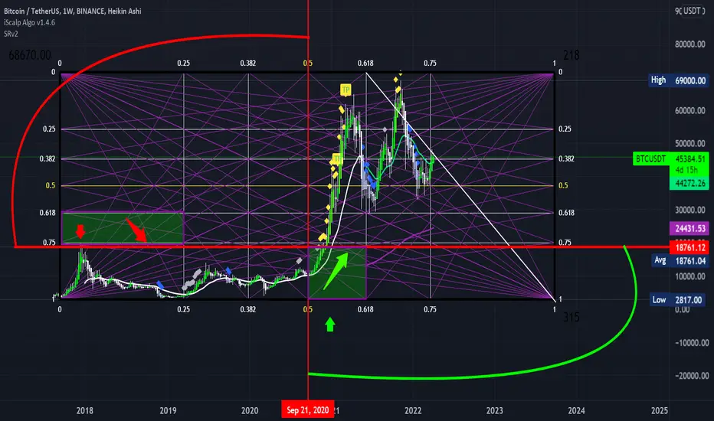Click the 2019 label on time axis
This screenshot has height=421, width=714.
(x=168, y=410)
